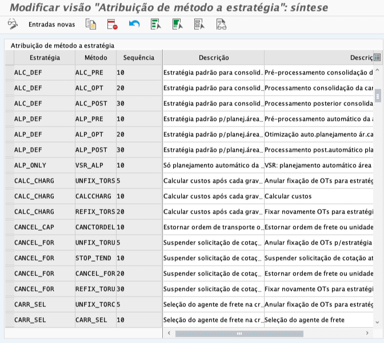Viewport: 384px width, 343px height.
Task: Click the REFIX_TORU method cell
Action: click(96, 289)
